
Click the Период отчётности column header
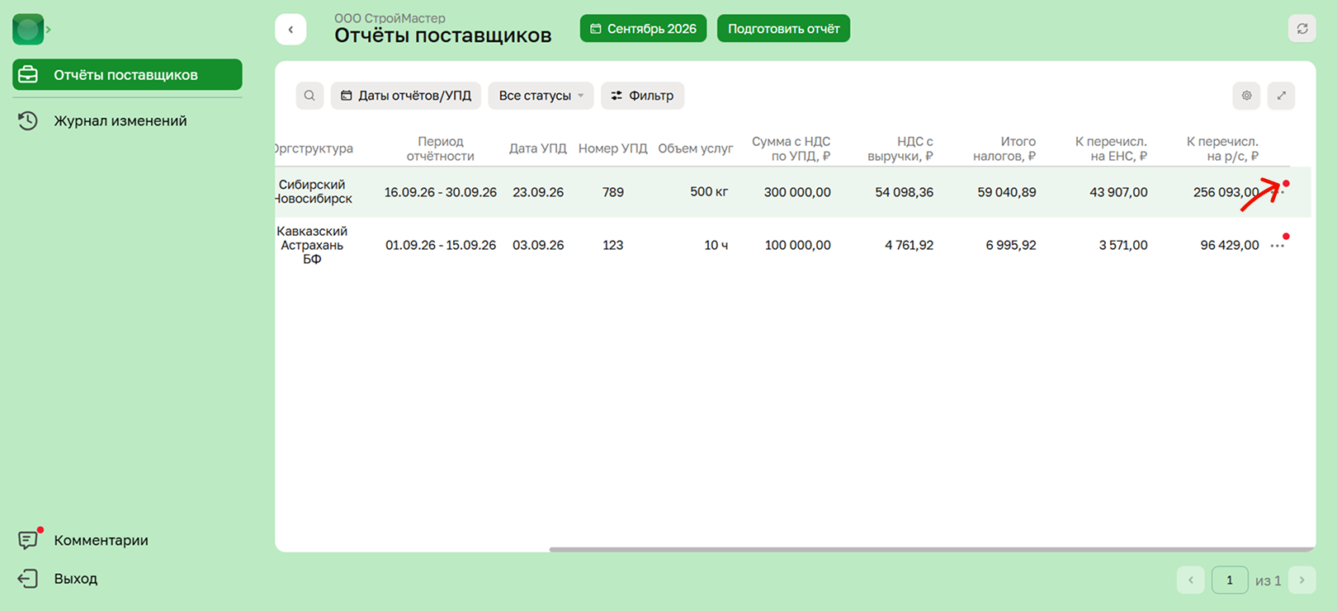(441, 148)
